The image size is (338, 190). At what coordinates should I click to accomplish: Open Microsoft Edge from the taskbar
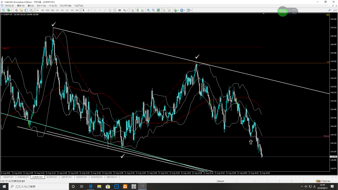click(x=91, y=186)
